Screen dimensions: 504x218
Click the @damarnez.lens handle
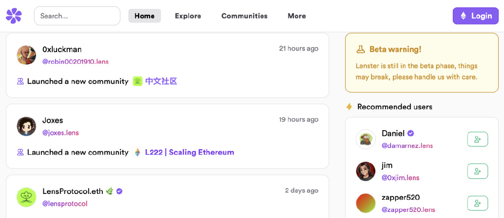407,145
